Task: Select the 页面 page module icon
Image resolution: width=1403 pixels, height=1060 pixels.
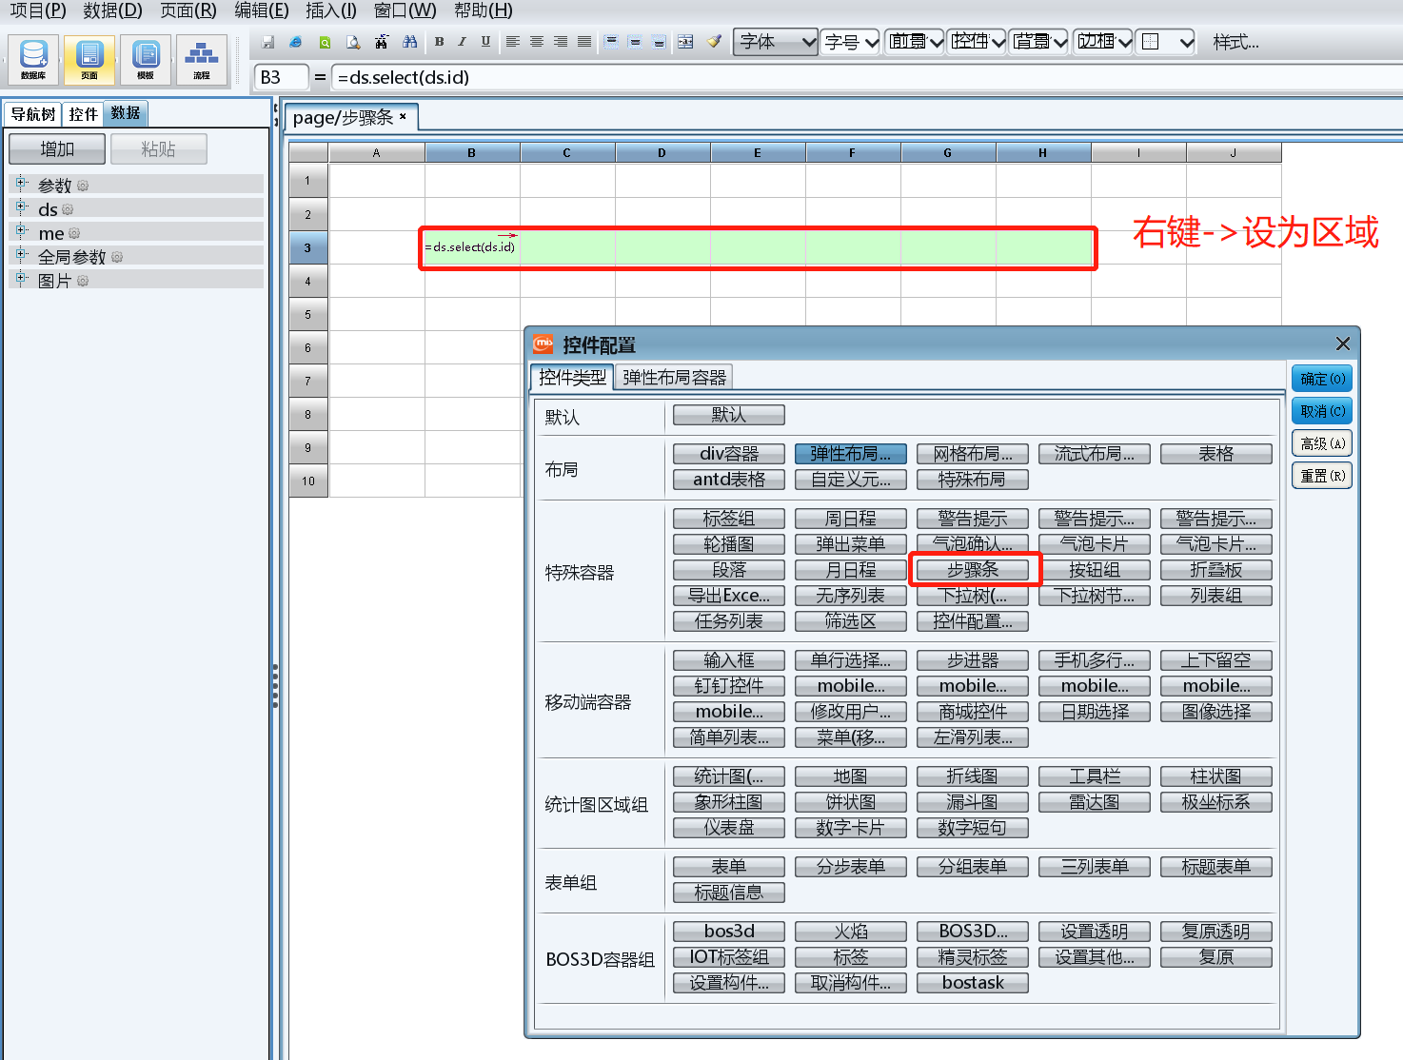Action: click(x=89, y=59)
